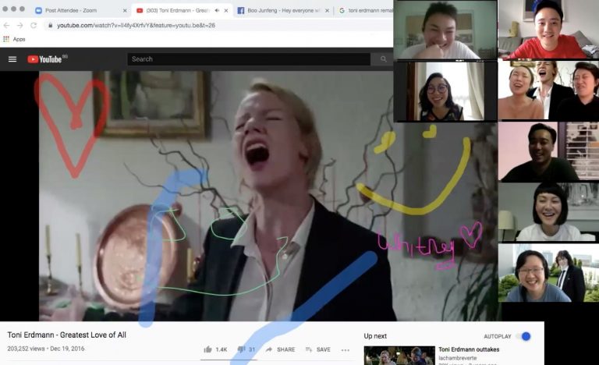Screen dimensions: 599x365
Task: Switch to toni erdmann Google search tab
Action: (365, 10)
